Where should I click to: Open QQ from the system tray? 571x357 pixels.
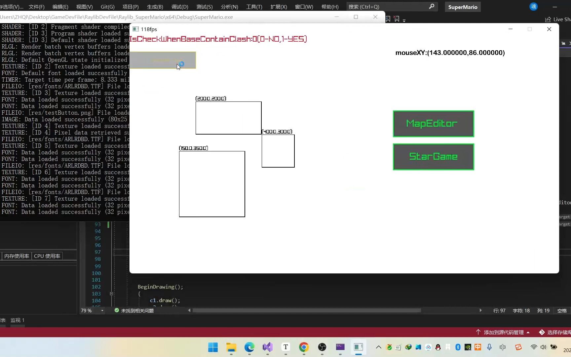coord(438,347)
